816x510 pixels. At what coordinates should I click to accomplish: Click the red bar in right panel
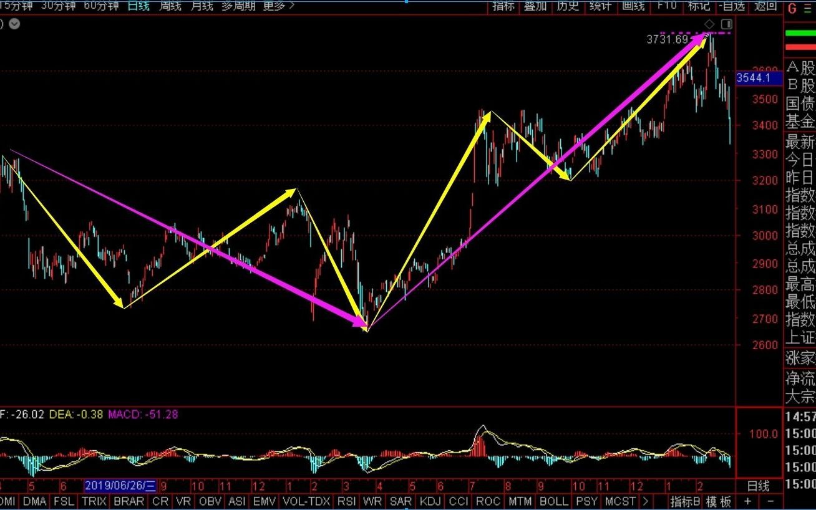(800, 47)
